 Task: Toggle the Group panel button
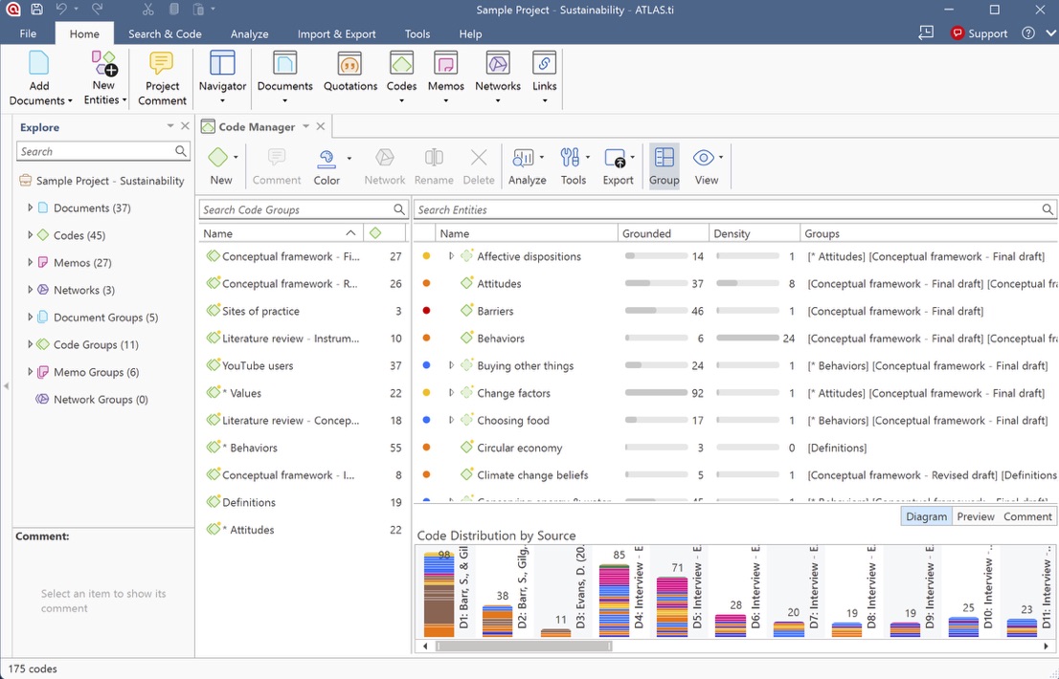pyautogui.click(x=664, y=165)
